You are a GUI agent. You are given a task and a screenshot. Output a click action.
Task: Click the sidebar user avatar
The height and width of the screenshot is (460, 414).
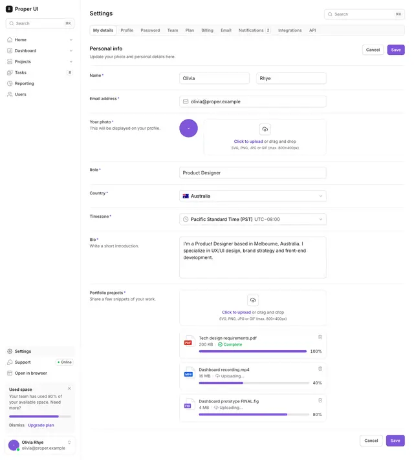14,445
